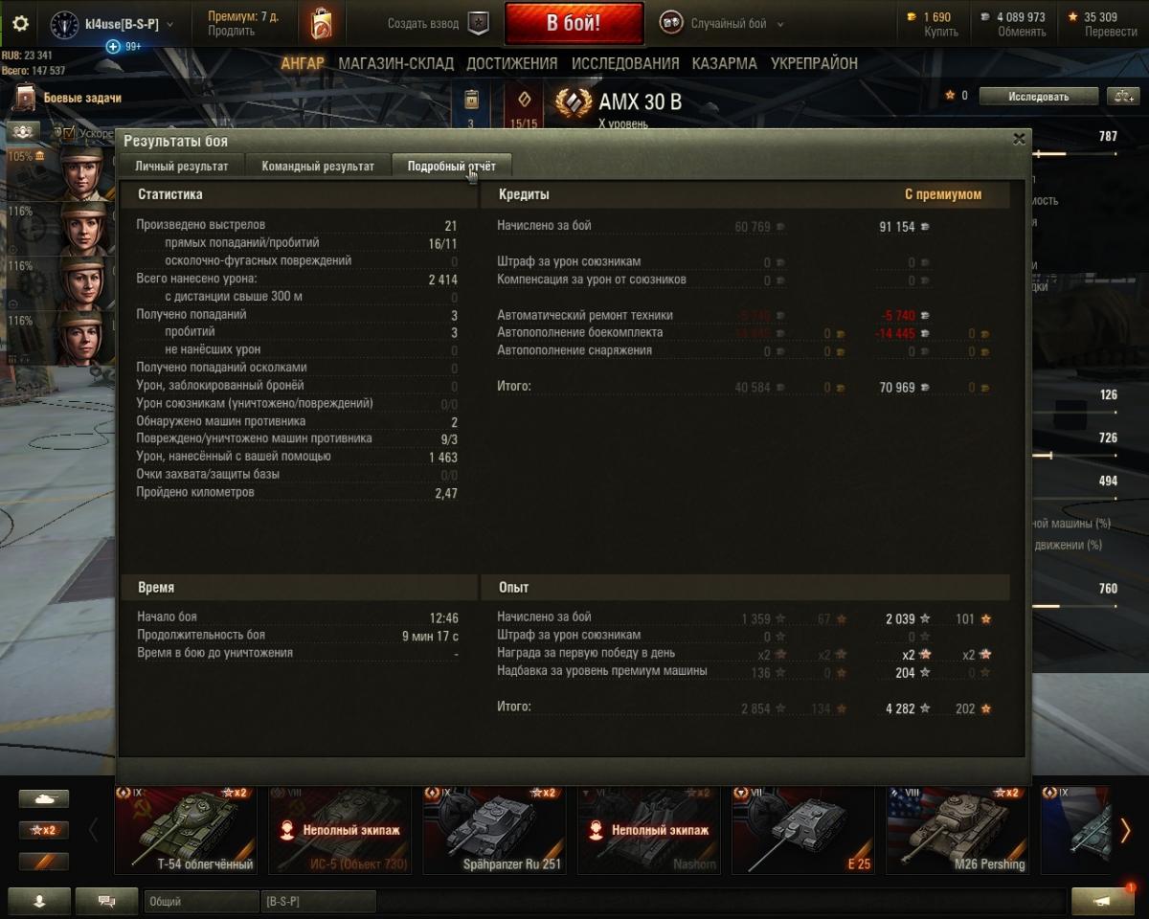Toggle the x2 bonus carousel filter
Viewport: 1149px width, 919px height.
[44, 830]
